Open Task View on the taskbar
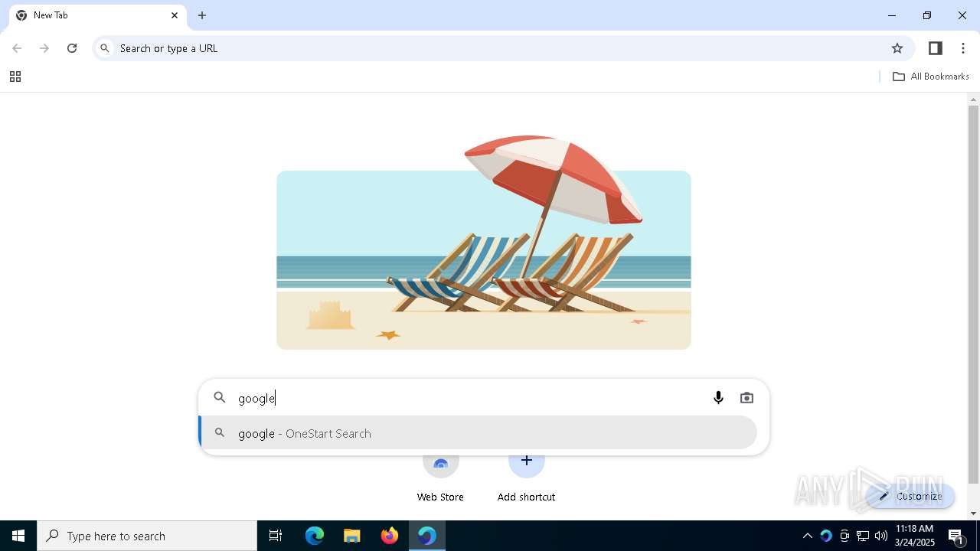The height and width of the screenshot is (551, 980). [276, 536]
